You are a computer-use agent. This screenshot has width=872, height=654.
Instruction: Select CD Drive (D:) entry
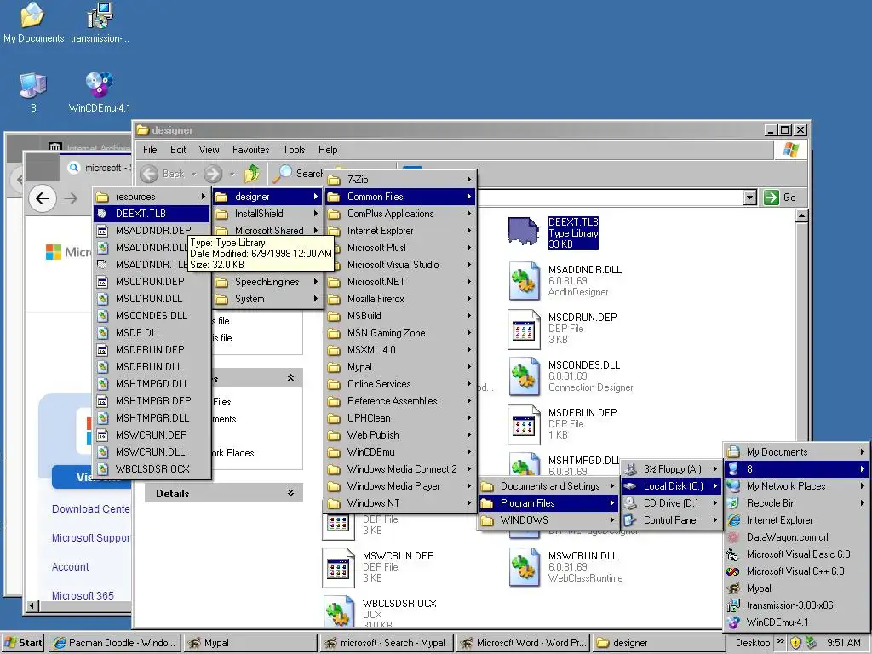pos(671,502)
